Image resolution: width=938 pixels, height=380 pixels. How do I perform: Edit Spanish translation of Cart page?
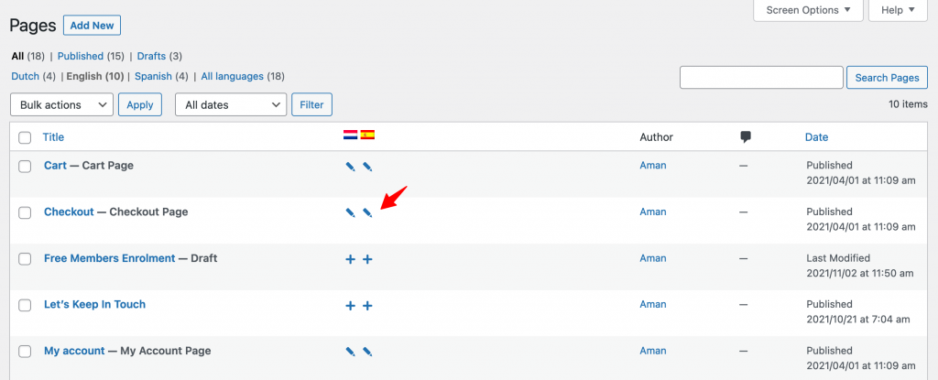(367, 167)
